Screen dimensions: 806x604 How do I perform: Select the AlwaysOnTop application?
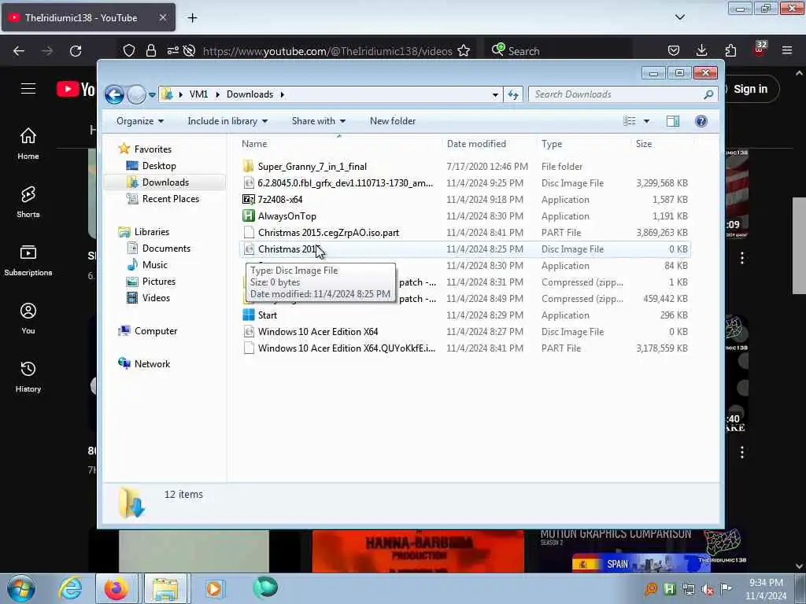(x=287, y=216)
